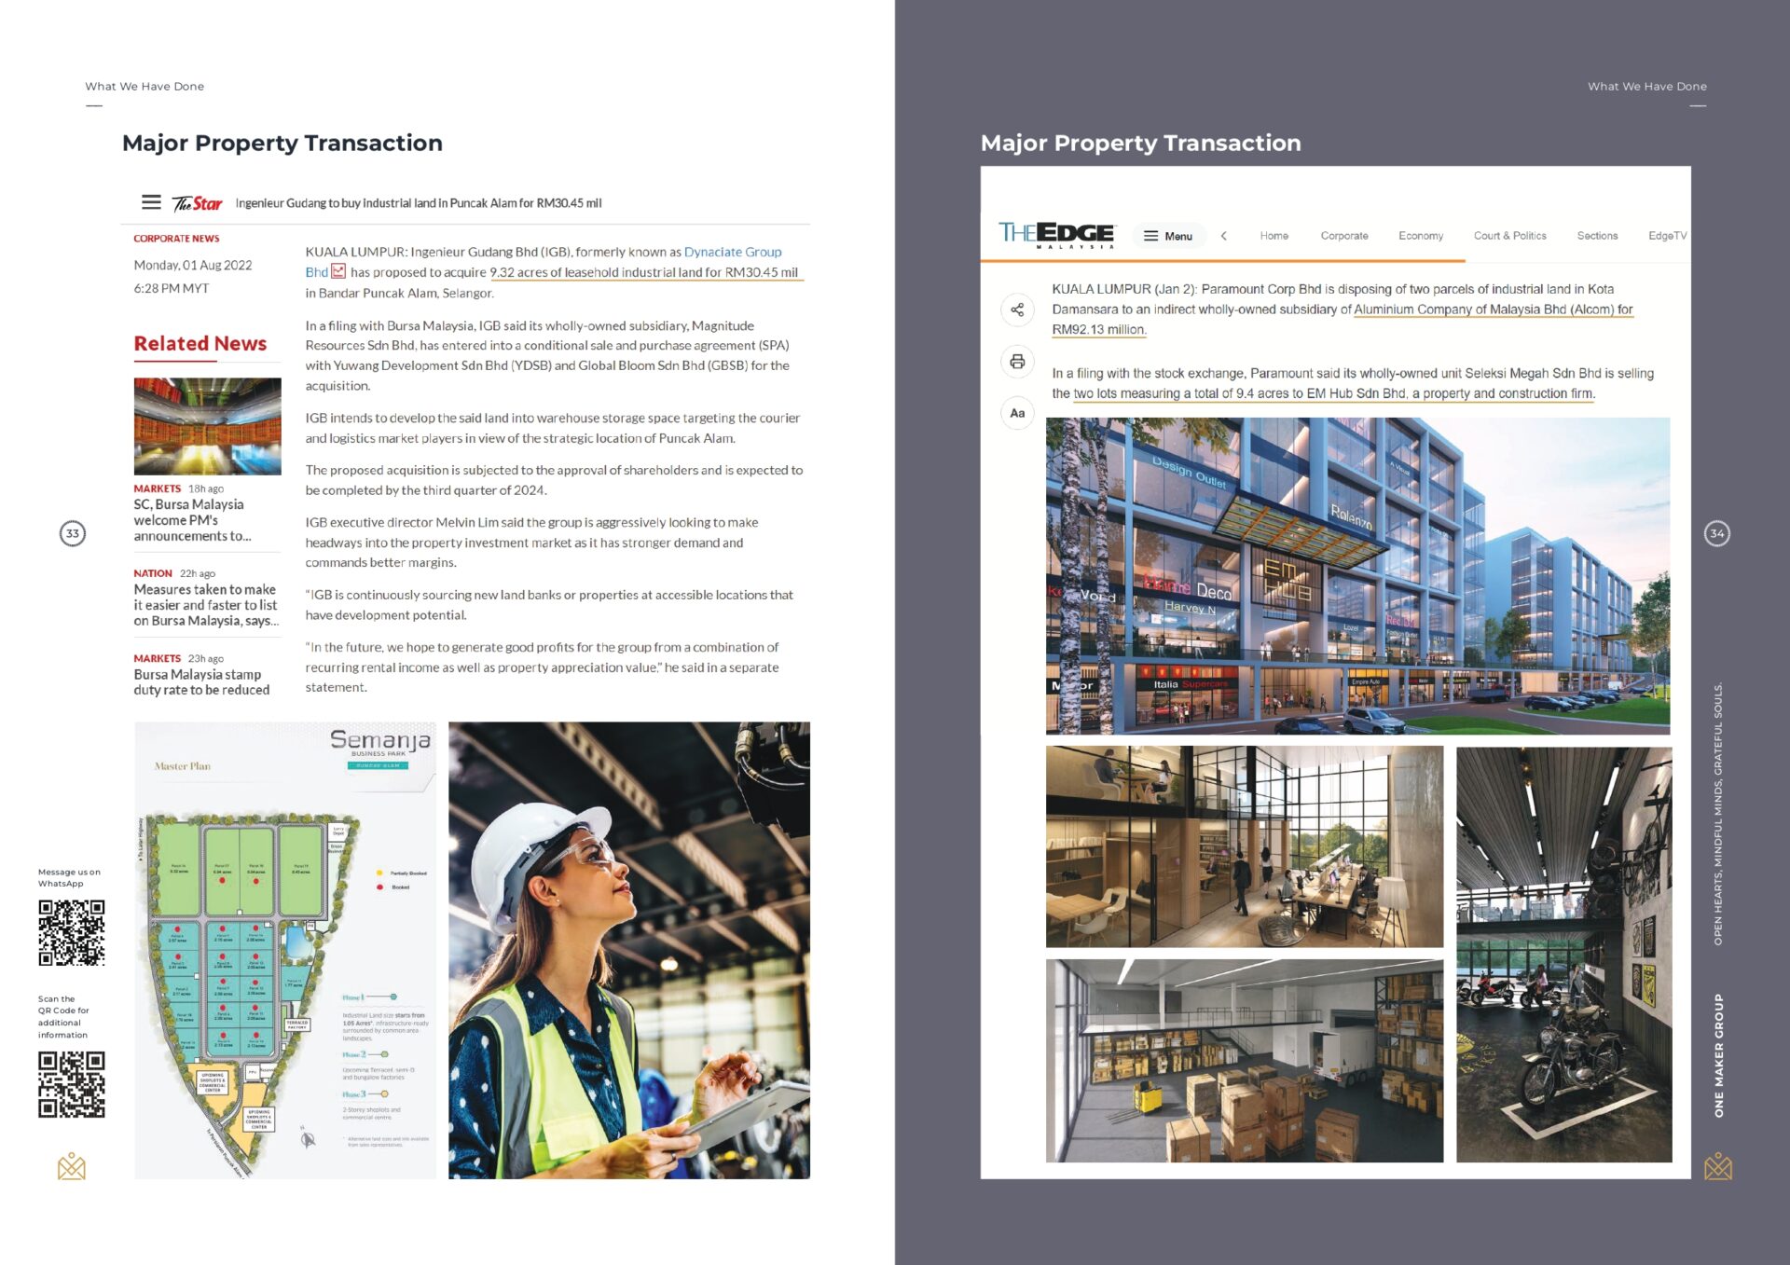Click the Aa font size icon
1790x1265 pixels.
coord(1017,413)
